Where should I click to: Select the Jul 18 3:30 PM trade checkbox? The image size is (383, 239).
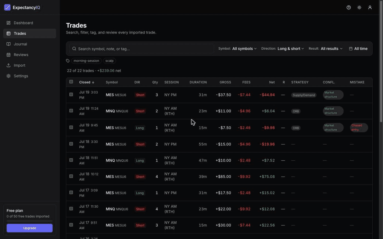coord(71,144)
